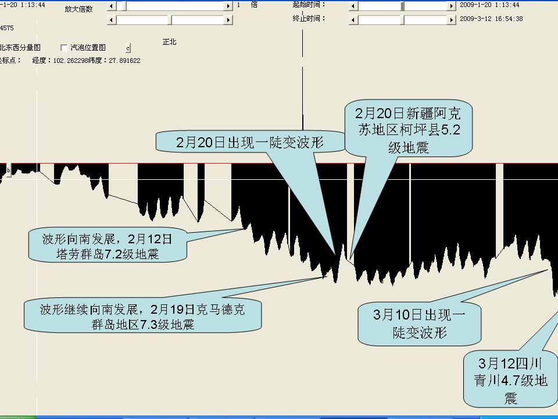Click end time value 2009-3-12 16:54:38
Viewport: 558px width, 419px height.
click(491, 19)
